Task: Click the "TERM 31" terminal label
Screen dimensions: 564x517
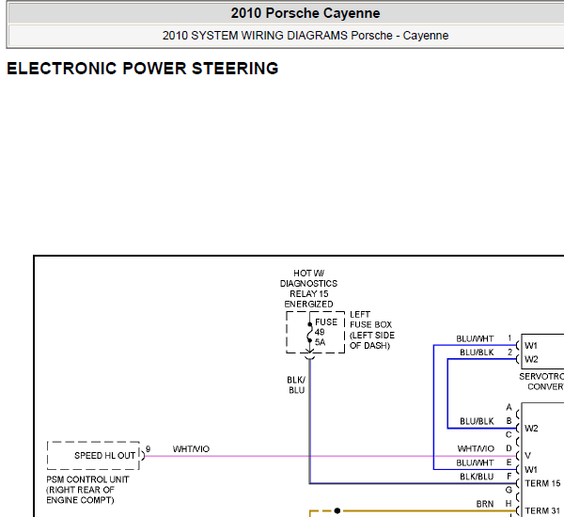Action: pyautogui.click(x=542, y=510)
